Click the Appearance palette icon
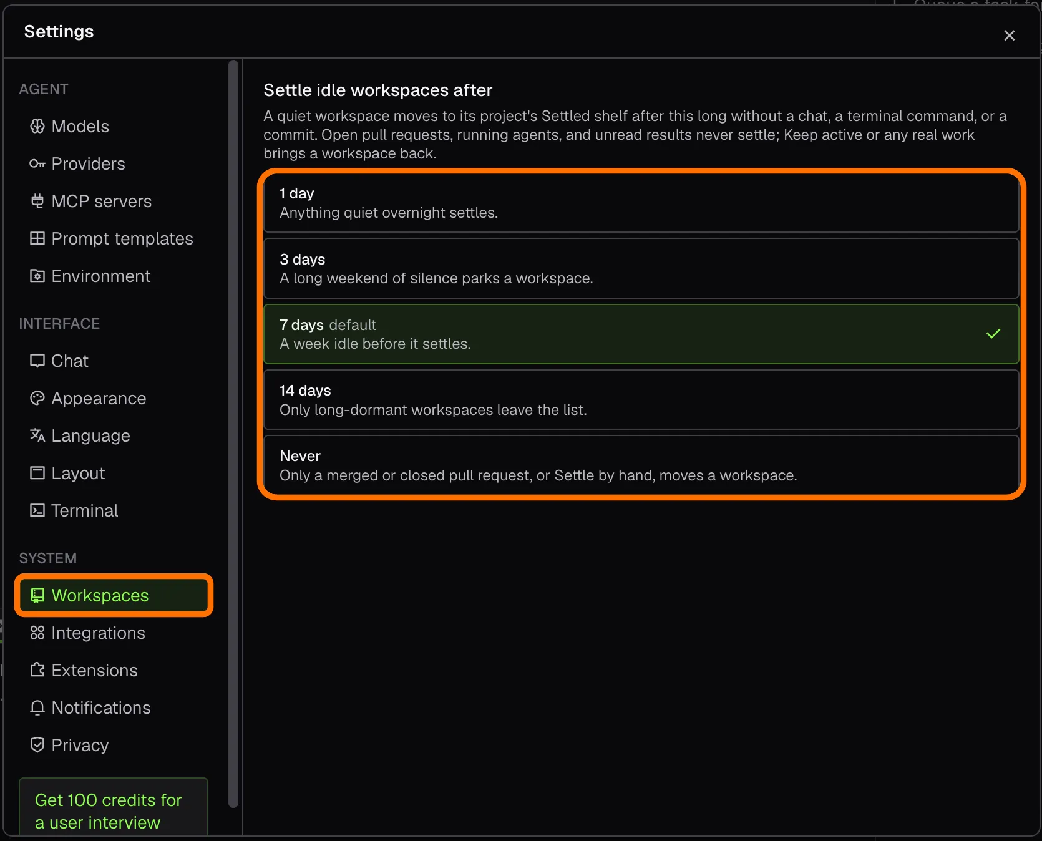 (37, 398)
